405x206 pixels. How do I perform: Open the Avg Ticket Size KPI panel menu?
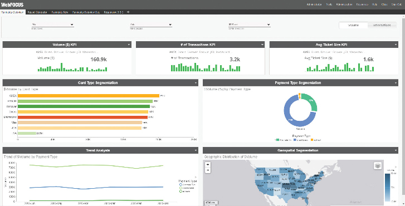coord(396,45)
